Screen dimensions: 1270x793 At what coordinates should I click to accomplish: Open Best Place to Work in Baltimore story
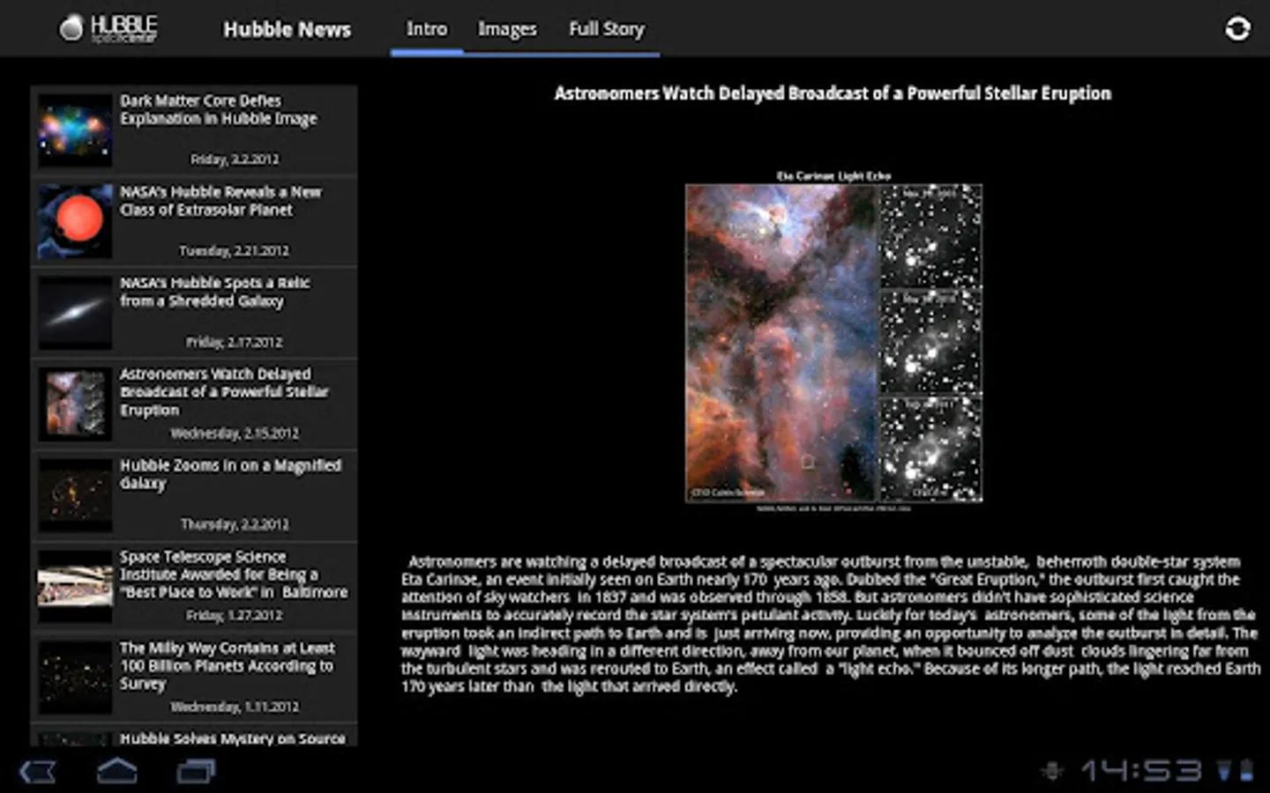point(194,586)
